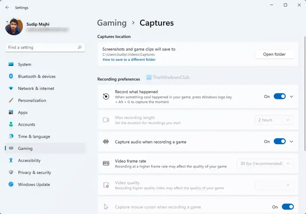Viewport: 306px width, 214px height.
Task: Click the Gaming controller icon
Action: click(x=11, y=148)
